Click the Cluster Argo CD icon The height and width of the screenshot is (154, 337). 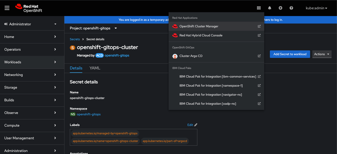pos(175,56)
